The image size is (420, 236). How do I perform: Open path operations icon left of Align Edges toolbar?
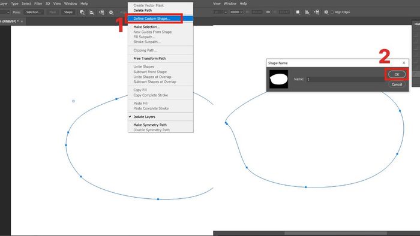click(x=298, y=12)
